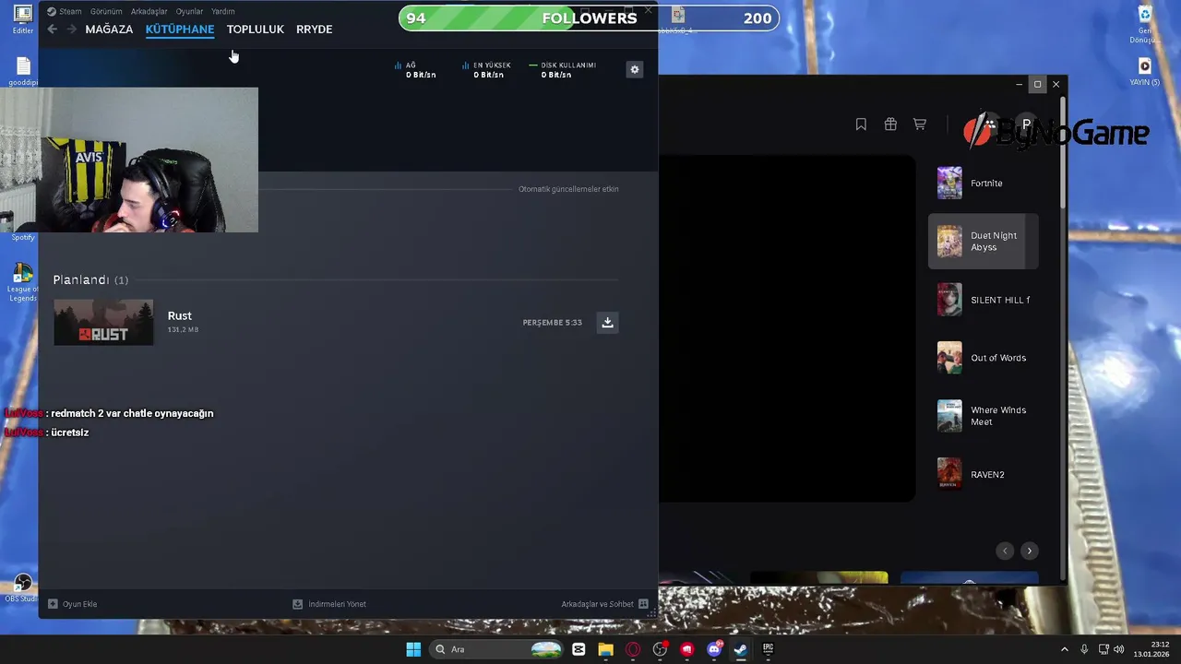Click the microphone icon in system tray
This screenshot has width=1181, height=664.
[1084, 649]
